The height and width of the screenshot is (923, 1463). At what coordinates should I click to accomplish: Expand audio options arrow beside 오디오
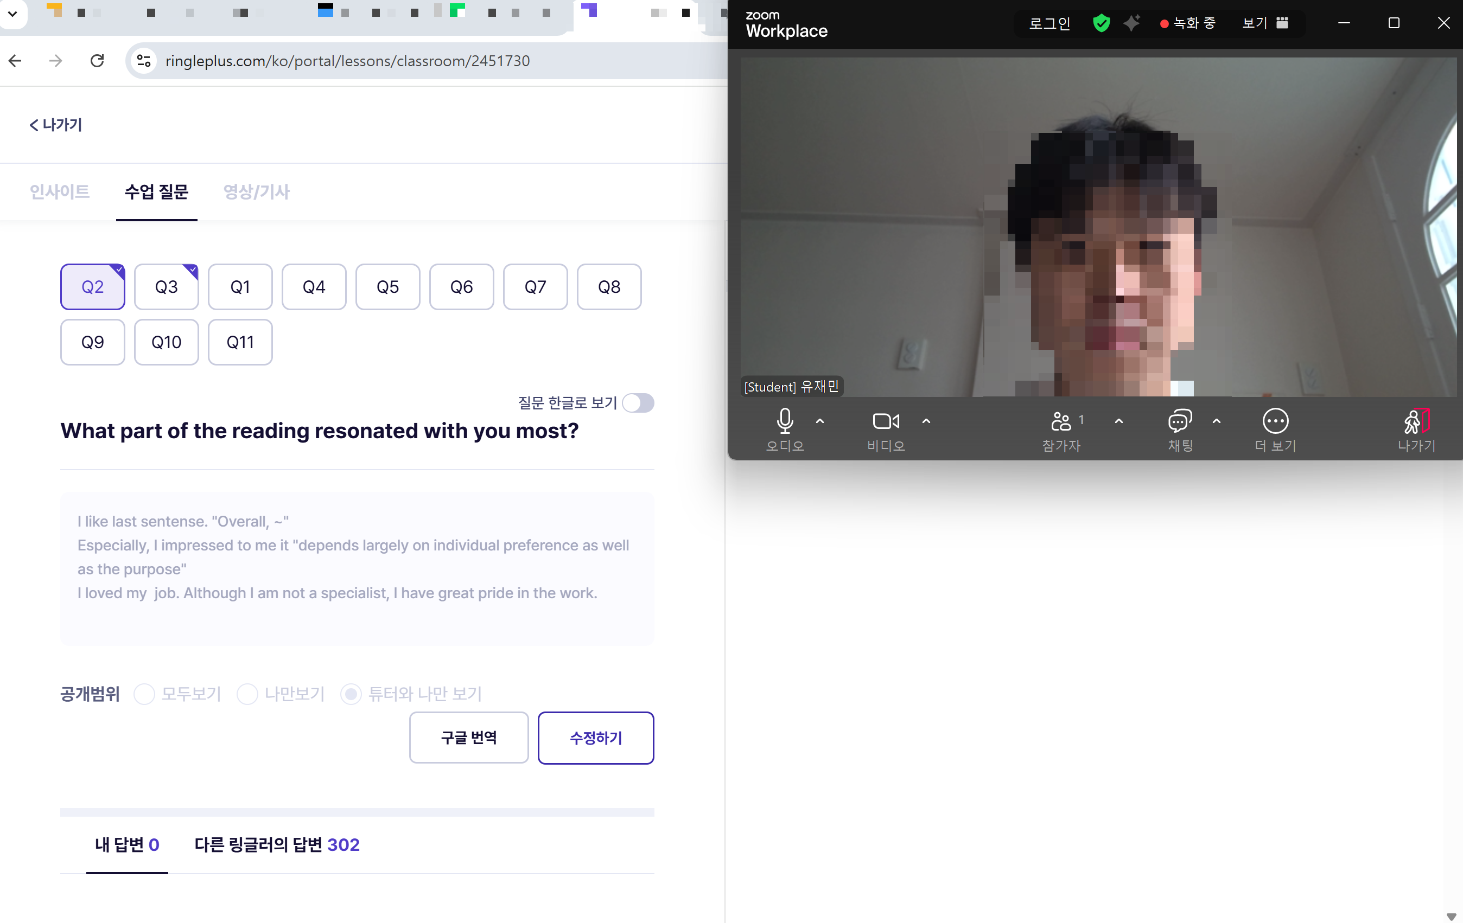tap(819, 421)
